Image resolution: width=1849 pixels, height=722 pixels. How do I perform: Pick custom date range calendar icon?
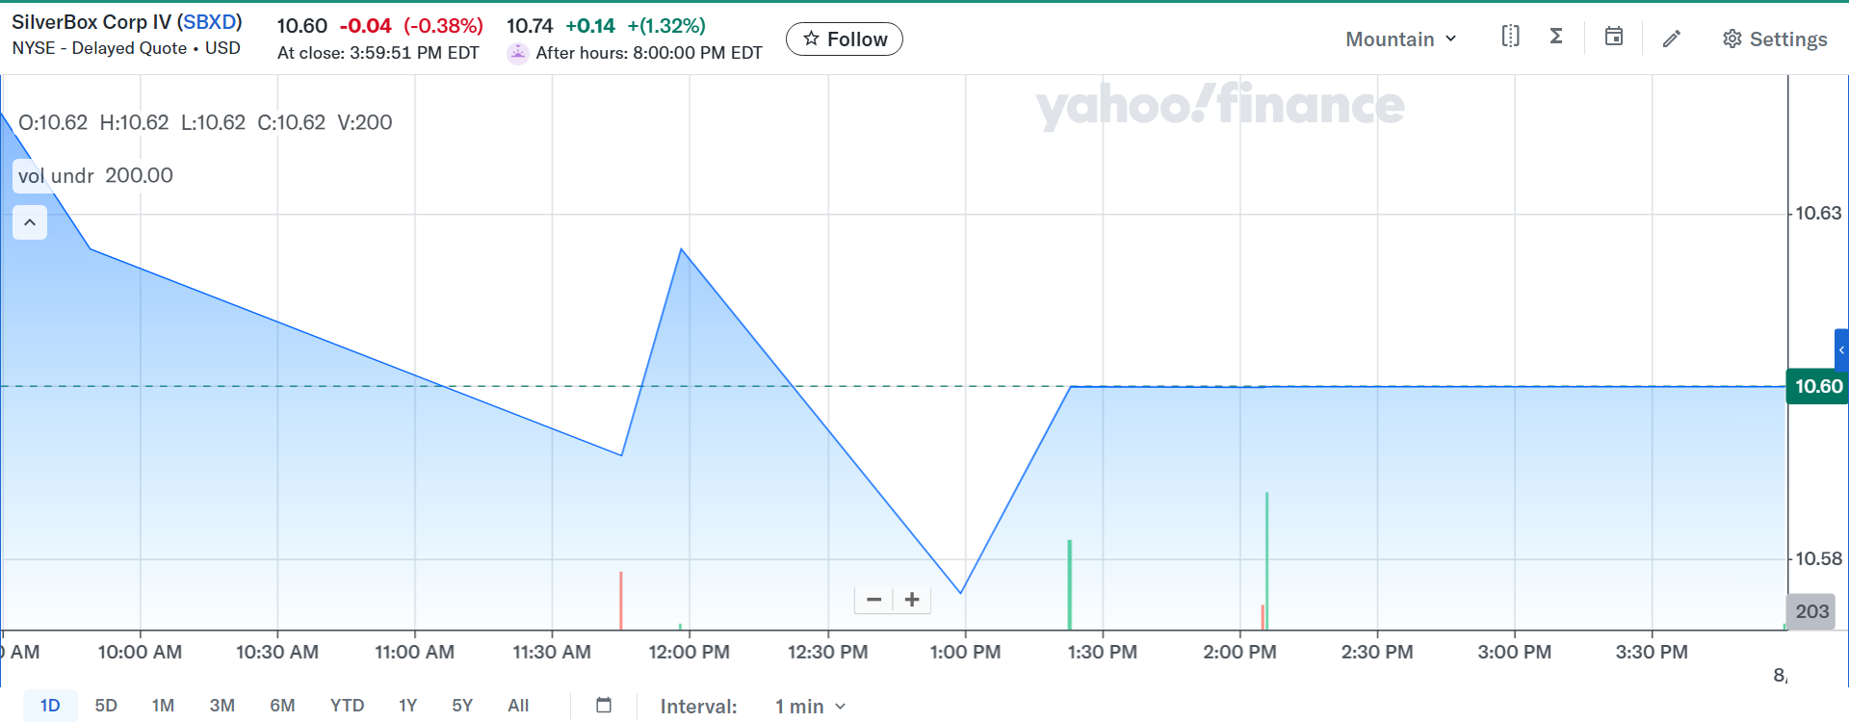pyautogui.click(x=604, y=706)
